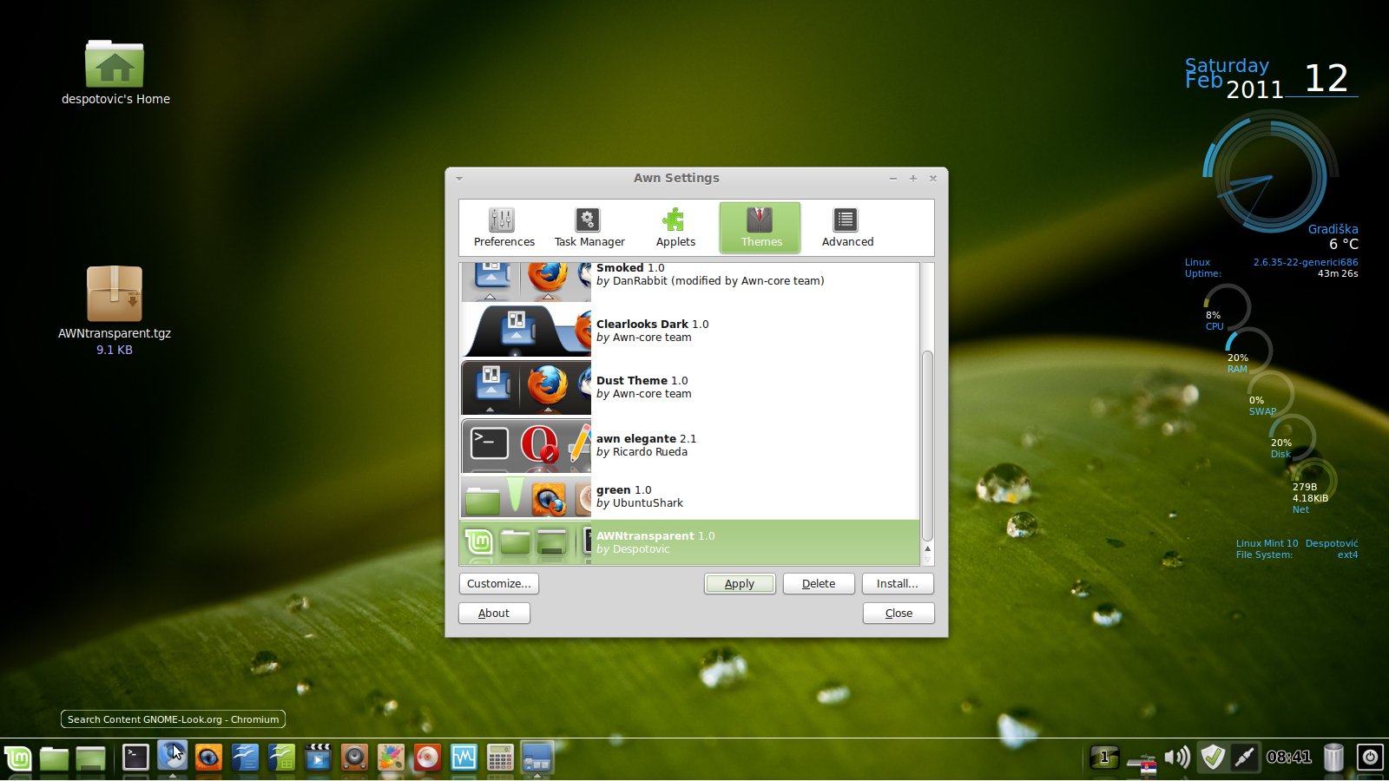Open the volume control speaker icon
1389x781 pixels.
(x=1177, y=758)
